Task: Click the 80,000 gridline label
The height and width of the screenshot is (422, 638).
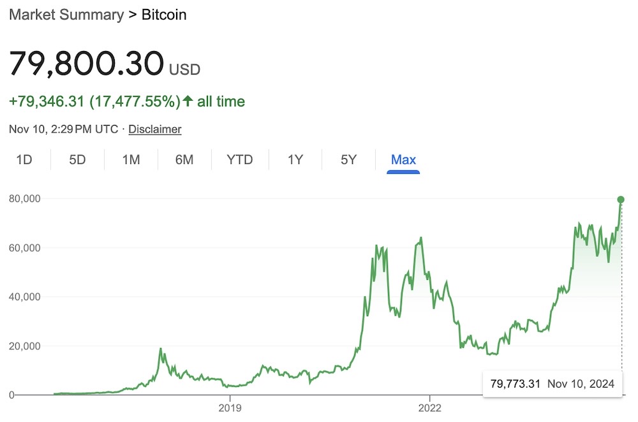Action: coord(24,198)
